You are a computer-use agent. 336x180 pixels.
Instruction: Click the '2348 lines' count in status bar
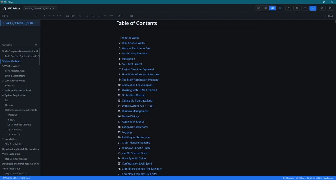tap(301, 178)
